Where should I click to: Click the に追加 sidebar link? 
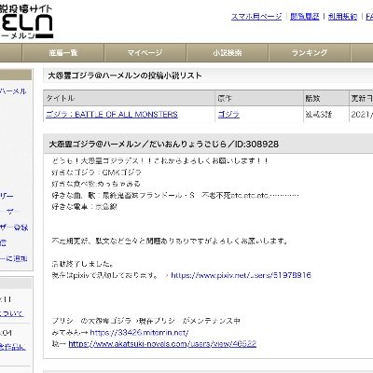coord(14,258)
